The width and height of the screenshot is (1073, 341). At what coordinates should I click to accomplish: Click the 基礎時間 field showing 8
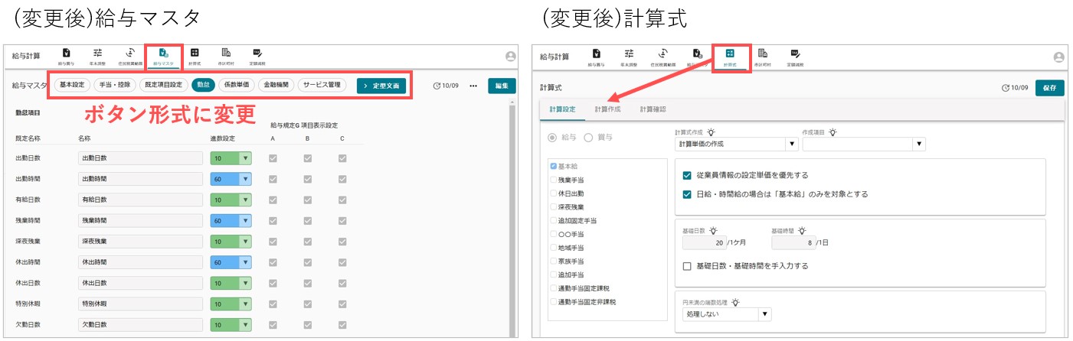(793, 242)
